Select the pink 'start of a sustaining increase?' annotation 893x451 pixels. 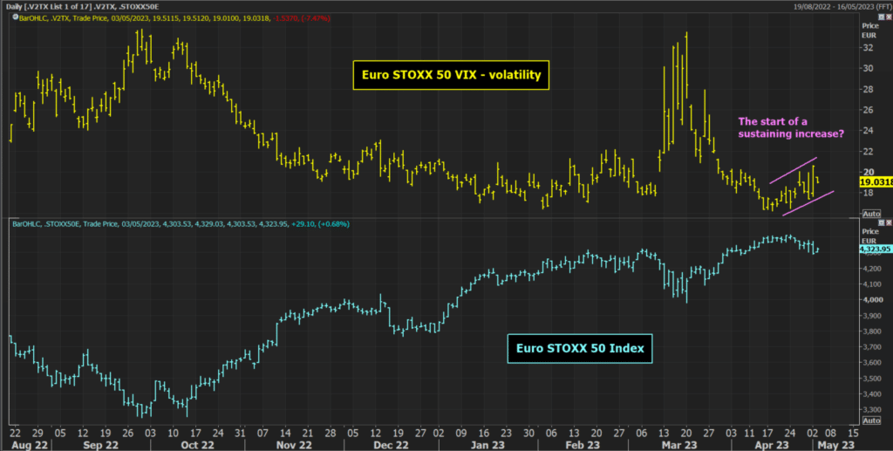791,127
